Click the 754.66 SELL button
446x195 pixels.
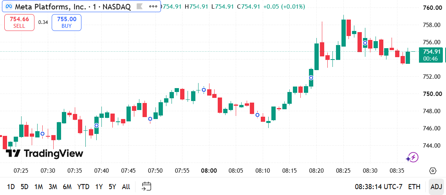pos(19,22)
